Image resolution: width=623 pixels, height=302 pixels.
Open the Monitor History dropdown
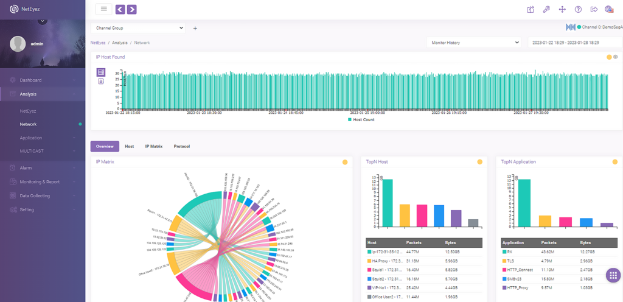(473, 43)
